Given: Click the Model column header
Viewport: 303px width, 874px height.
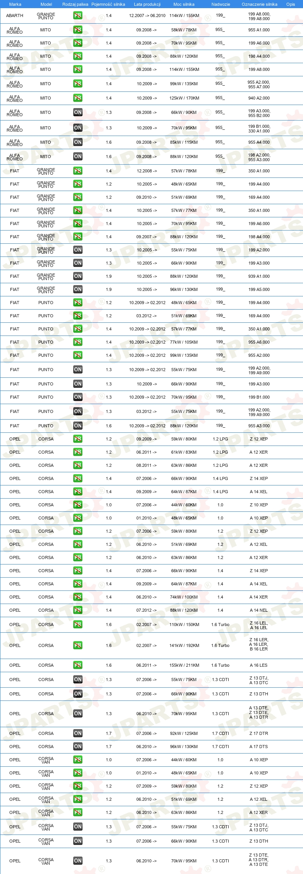Looking at the screenshot, I should click(46, 4).
